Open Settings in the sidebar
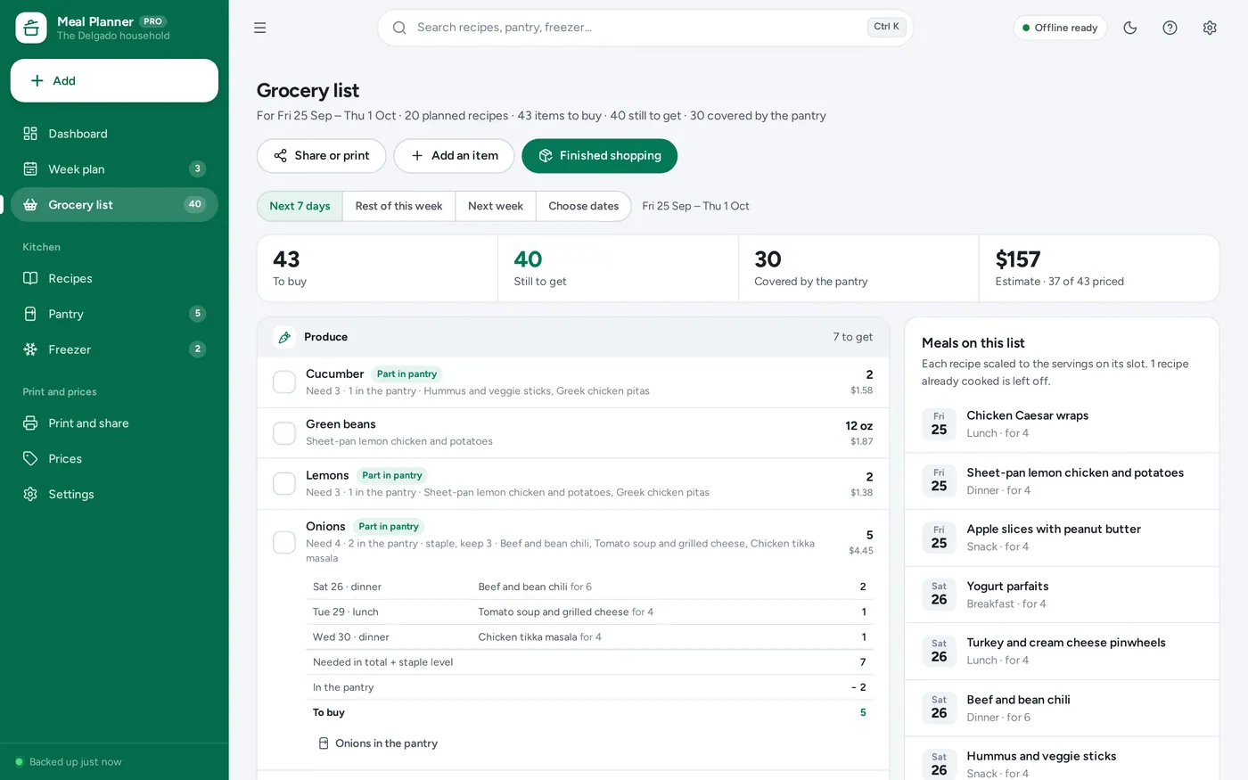Viewport: 1248px width, 780px height. pyautogui.click(x=114, y=495)
